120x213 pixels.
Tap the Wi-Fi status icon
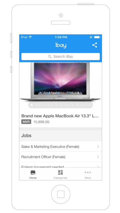point(30,37)
